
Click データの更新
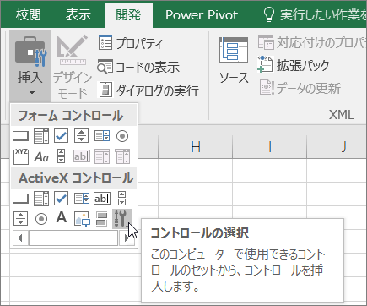tap(300, 89)
